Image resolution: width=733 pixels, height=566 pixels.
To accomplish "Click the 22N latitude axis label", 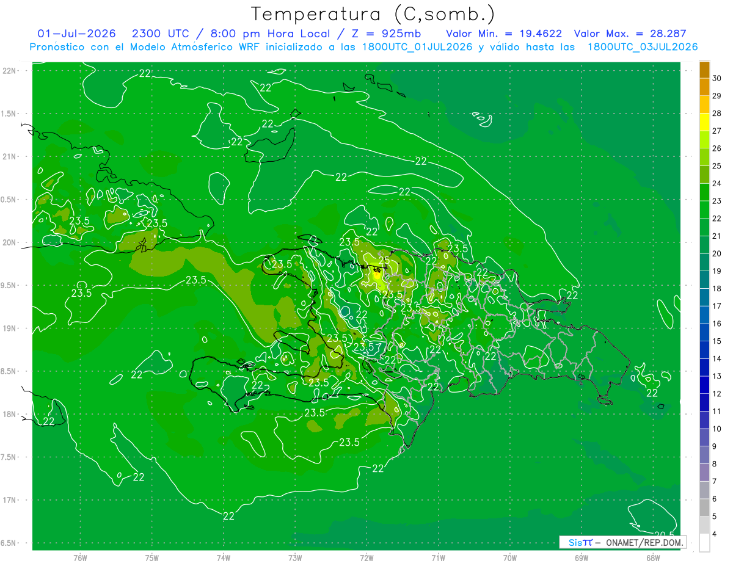I will pos(10,71).
